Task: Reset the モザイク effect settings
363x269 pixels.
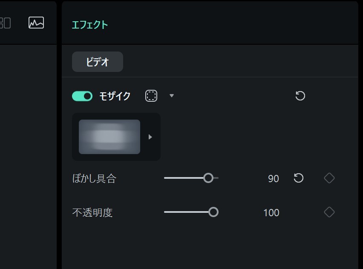Action: [x=300, y=96]
